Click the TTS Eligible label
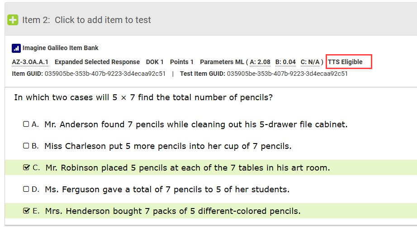Image resolution: width=417 pixels, height=227 pixels. [345, 62]
